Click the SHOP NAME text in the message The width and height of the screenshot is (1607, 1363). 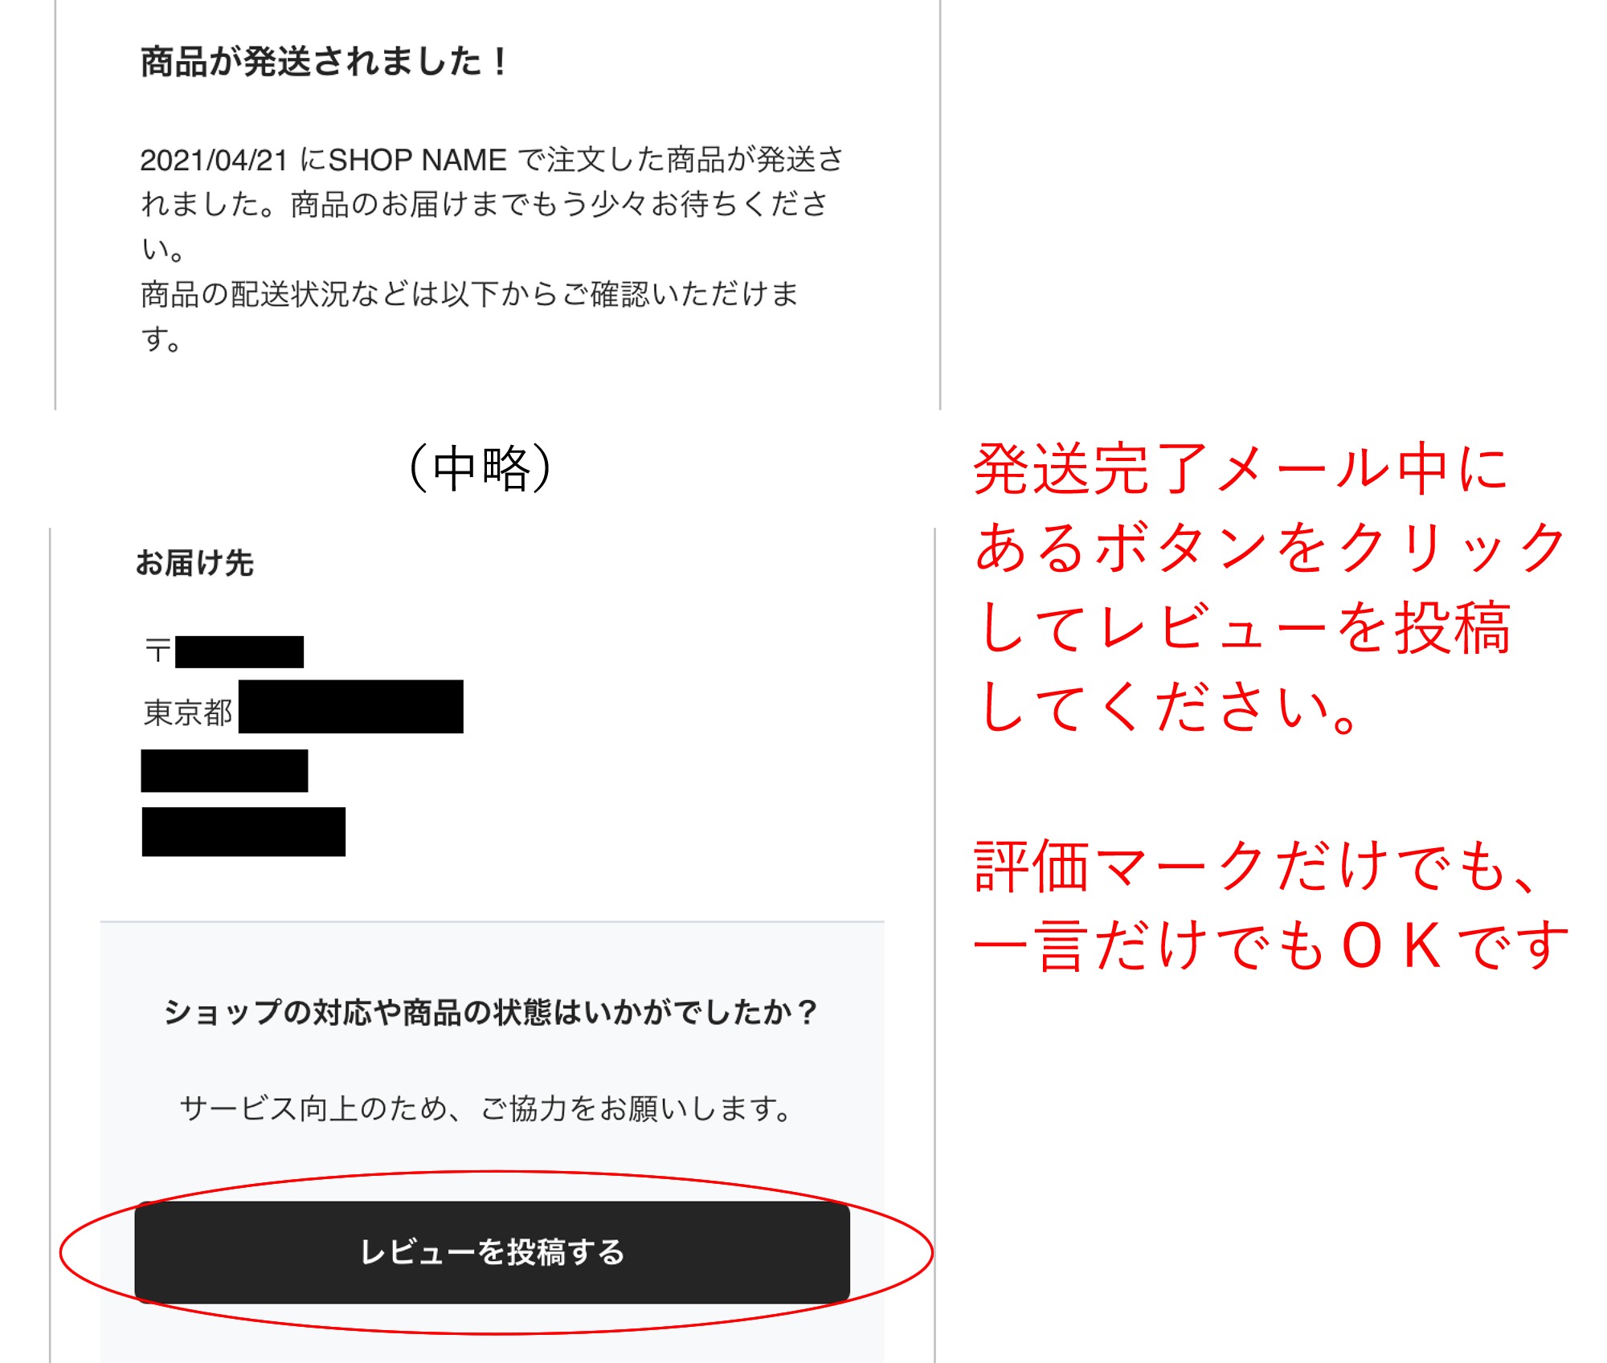417,160
